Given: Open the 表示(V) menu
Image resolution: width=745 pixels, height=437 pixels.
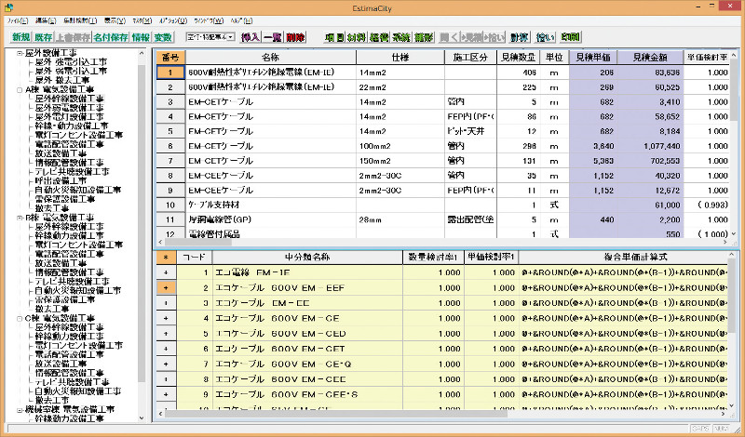Looking at the screenshot, I should pyautogui.click(x=115, y=20).
